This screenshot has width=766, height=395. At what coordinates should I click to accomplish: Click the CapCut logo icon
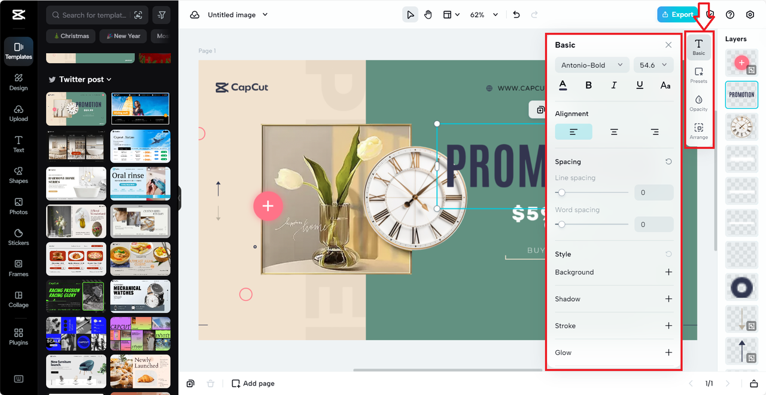pyautogui.click(x=18, y=14)
